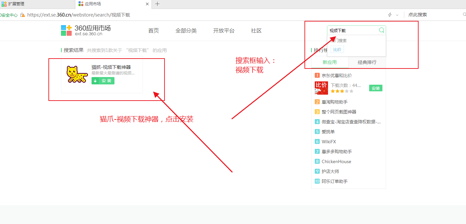Install the 京东优惠和比价 app
This screenshot has height=224, width=466.
click(376, 88)
